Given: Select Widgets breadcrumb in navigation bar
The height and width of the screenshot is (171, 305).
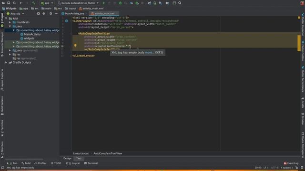Looking at the screenshot, I should [x=9, y=9].
